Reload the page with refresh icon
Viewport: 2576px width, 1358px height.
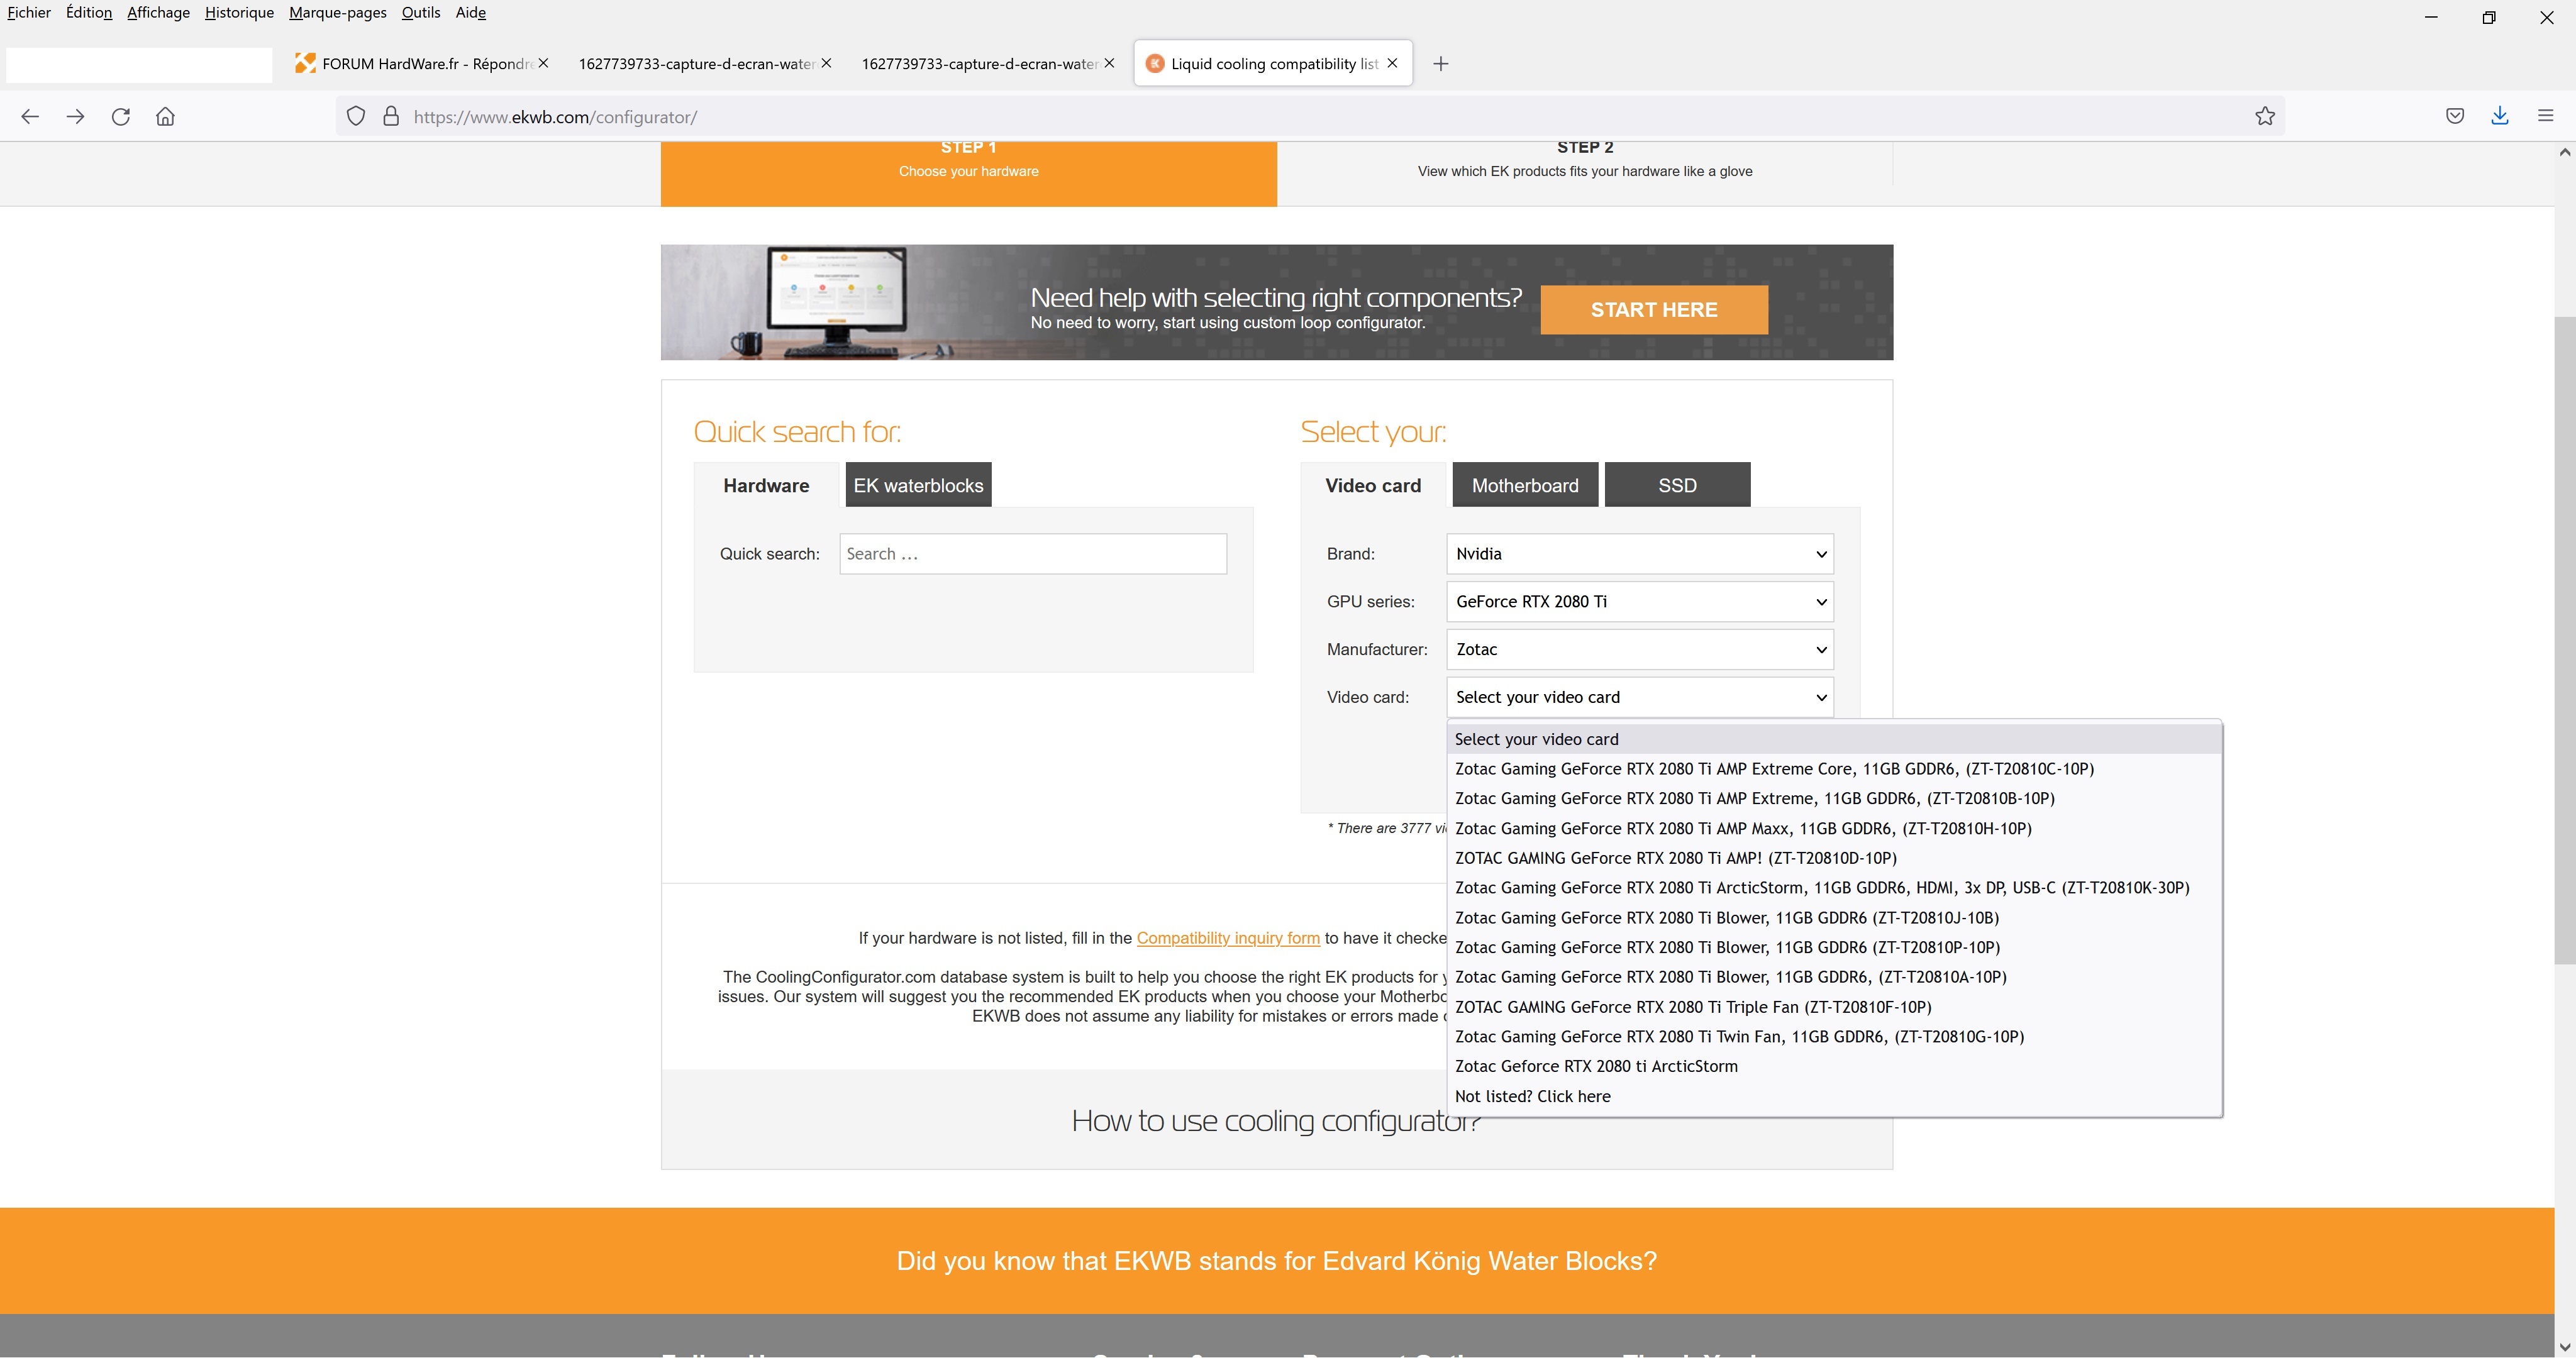[x=121, y=117]
